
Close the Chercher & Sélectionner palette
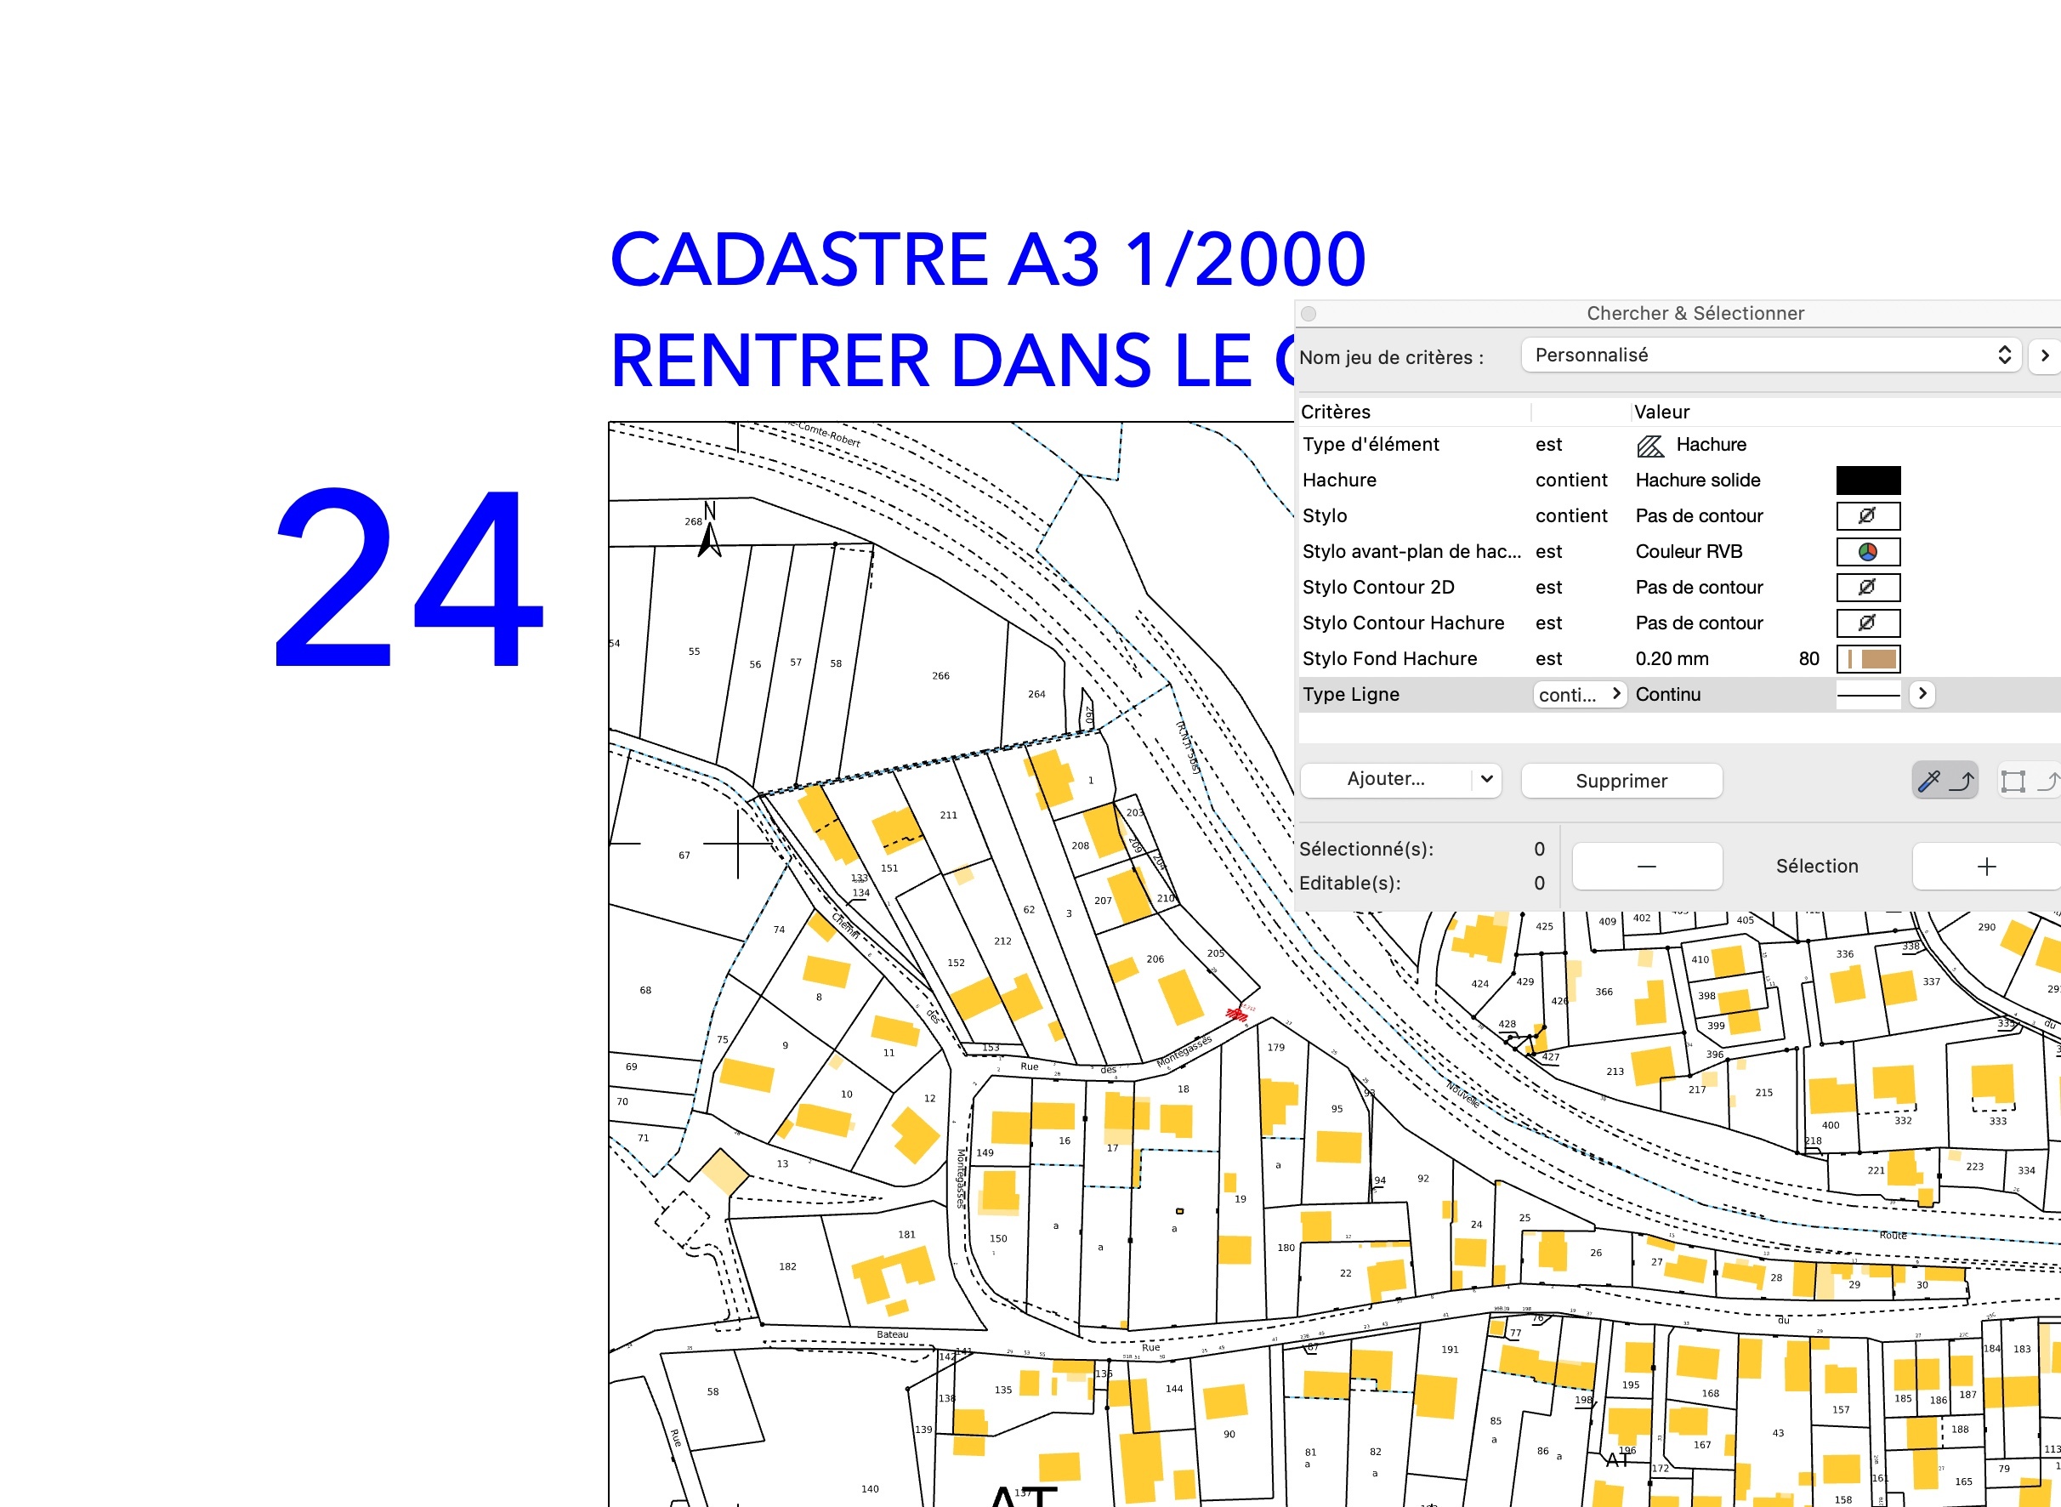[1309, 314]
